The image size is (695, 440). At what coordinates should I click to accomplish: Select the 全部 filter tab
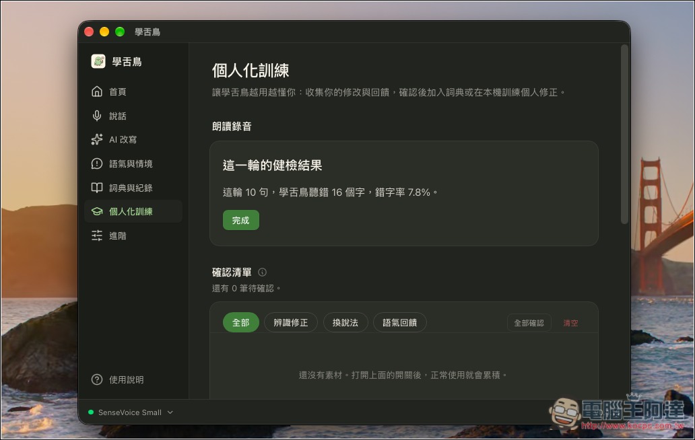[x=240, y=322]
